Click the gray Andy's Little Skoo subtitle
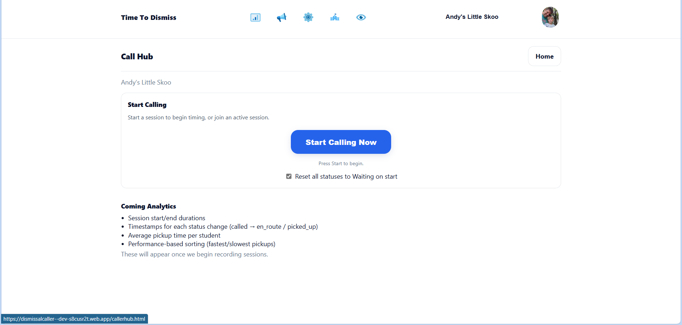 click(x=146, y=82)
